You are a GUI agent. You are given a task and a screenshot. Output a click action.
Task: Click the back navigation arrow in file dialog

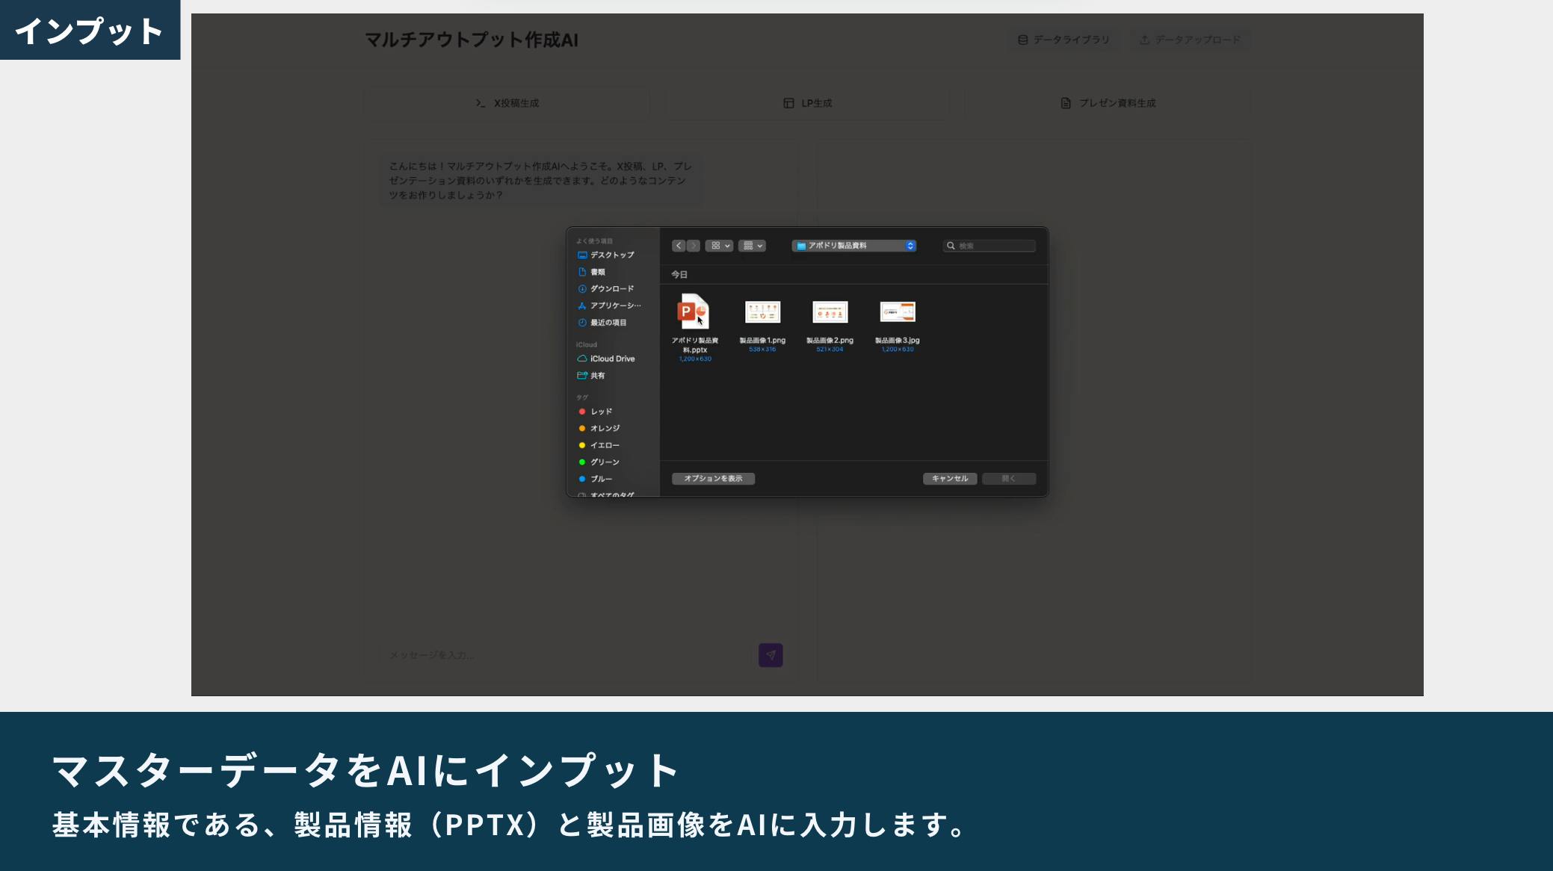coord(678,246)
